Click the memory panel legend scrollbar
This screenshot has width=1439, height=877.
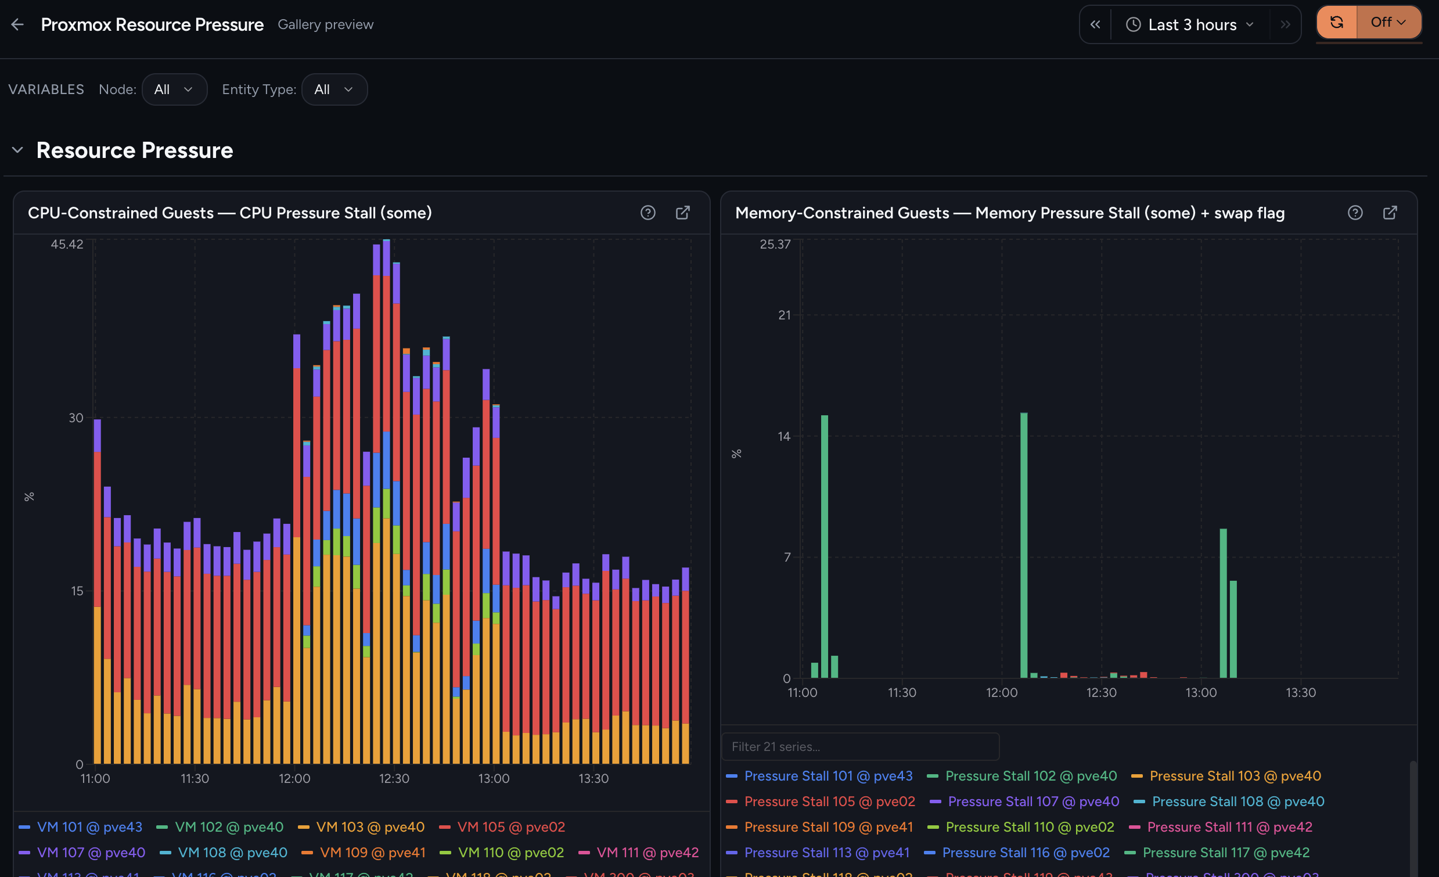pos(1413,818)
